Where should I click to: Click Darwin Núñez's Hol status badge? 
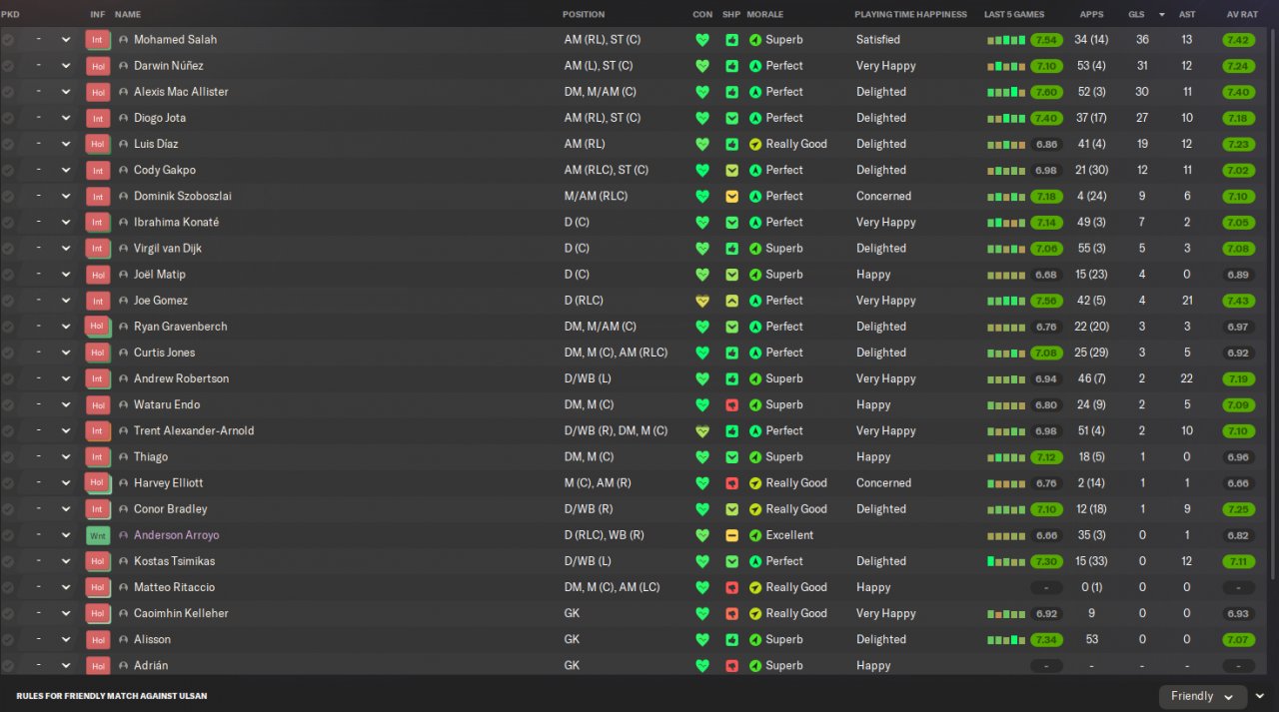coord(97,66)
